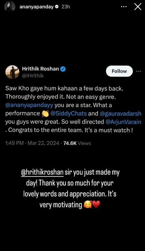Close the story with the X icon
Viewport: 145px width, 251px height.
pyautogui.click(x=138, y=7)
